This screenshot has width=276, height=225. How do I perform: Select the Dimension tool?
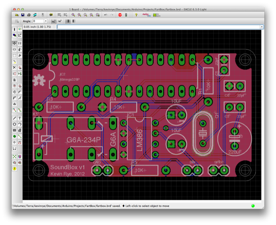[14, 149]
